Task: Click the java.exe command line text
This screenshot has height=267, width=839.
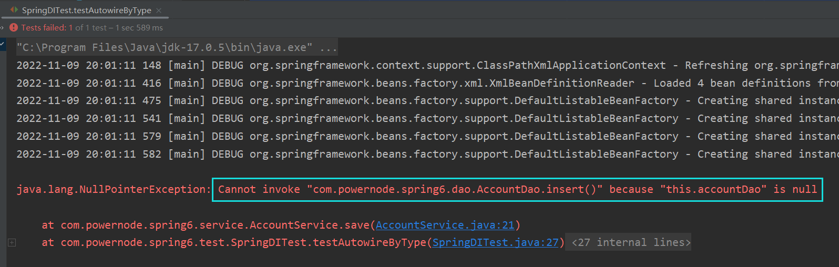Action: [165, 47]
